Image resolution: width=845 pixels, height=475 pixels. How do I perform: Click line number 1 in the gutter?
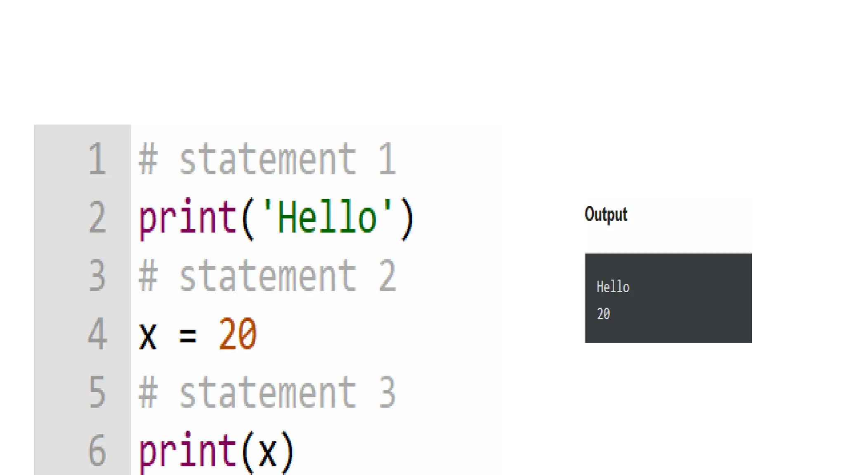(x=98, y=159)
